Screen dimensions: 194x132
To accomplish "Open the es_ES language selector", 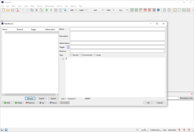I will point(145,130).
